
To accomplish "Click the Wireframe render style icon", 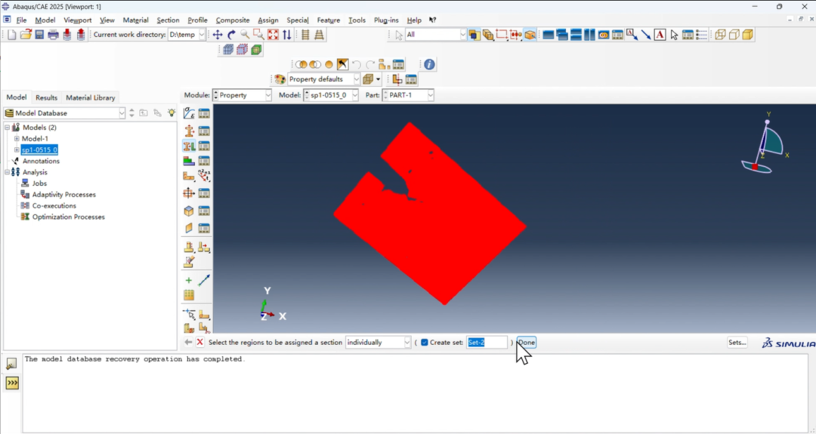I will pyautogui.click(x=720, y=35).
